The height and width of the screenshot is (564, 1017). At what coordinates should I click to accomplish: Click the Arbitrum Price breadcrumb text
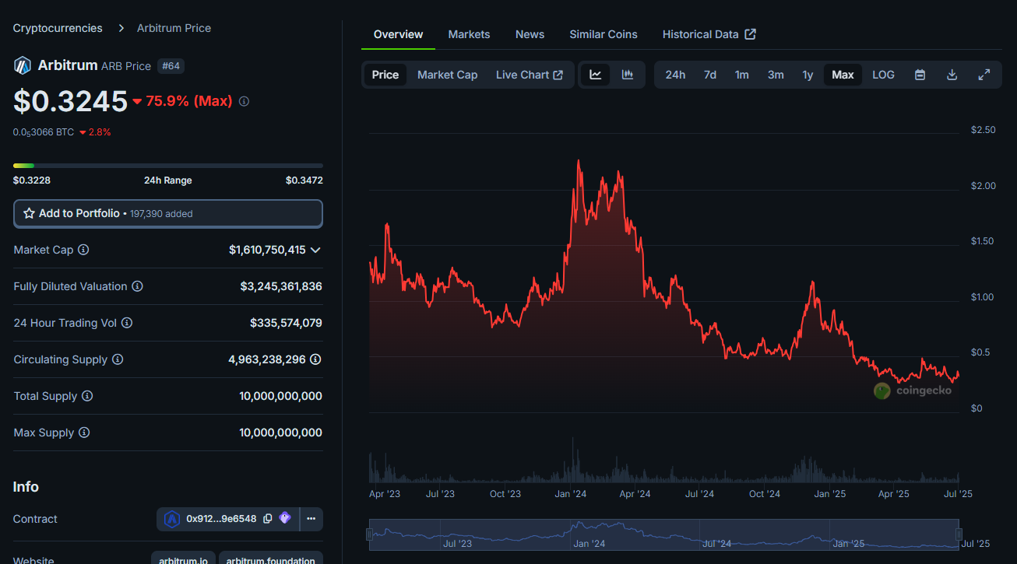[x=174, y=28]
